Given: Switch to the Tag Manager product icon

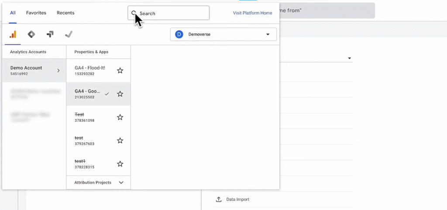Looking at the screenshot, I should coord(31,34).
